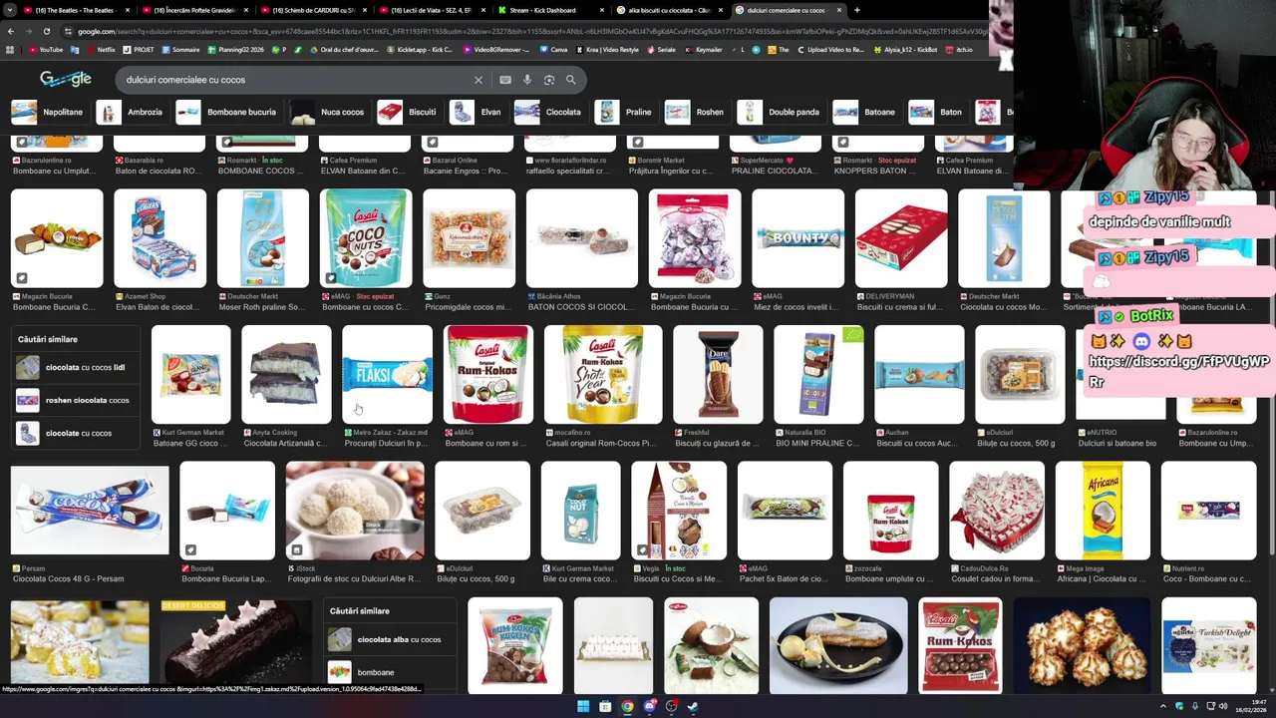Open the itch.io bookmark

(x=959, y=49)
